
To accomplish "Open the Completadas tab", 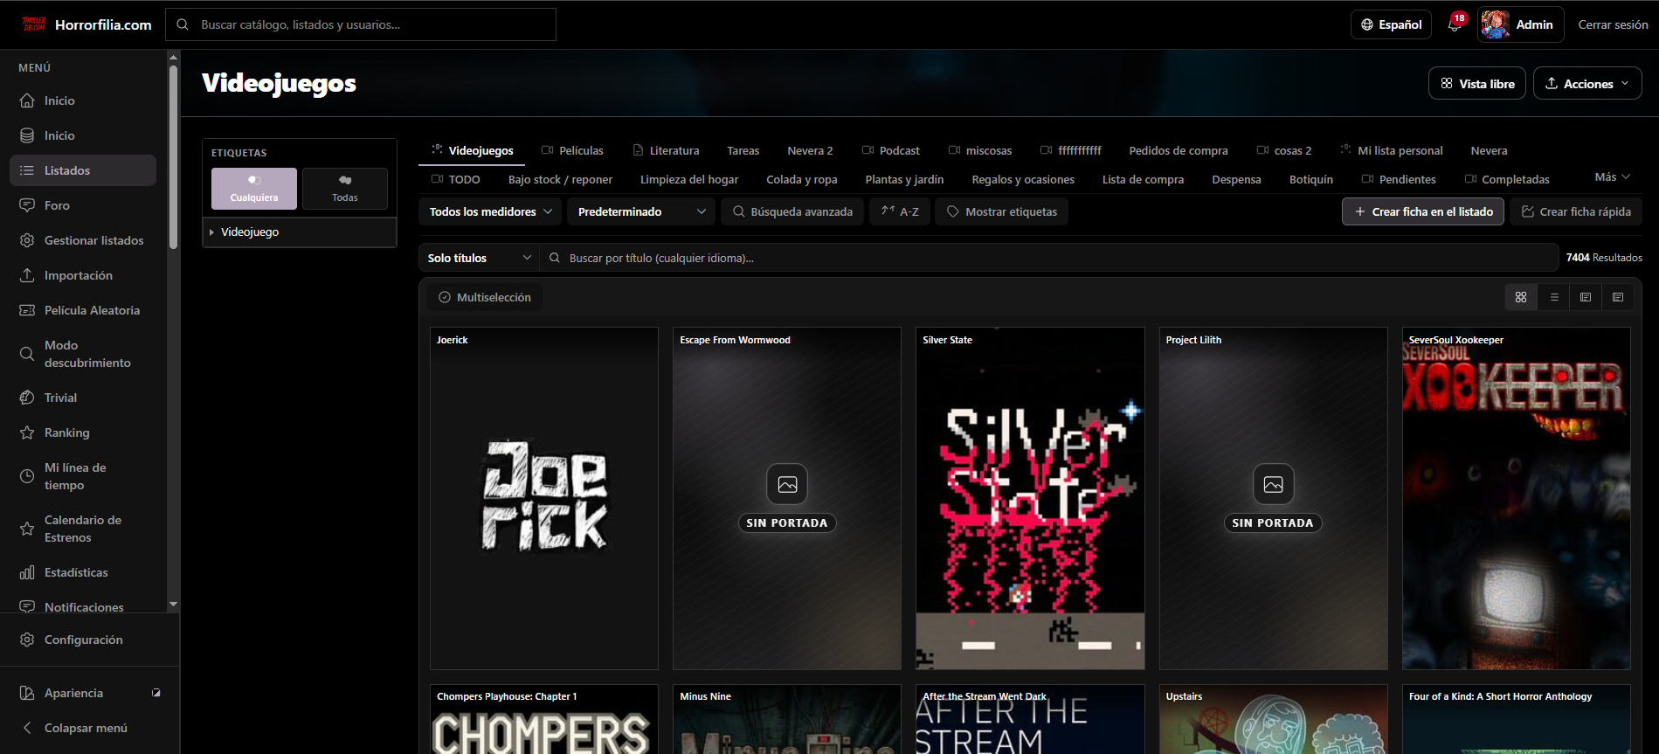I will (1507, 179).
